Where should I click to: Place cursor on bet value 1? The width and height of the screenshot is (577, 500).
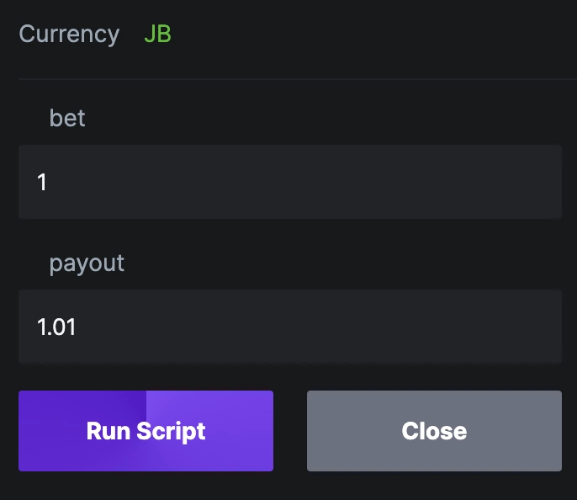(x=42, y=182)
